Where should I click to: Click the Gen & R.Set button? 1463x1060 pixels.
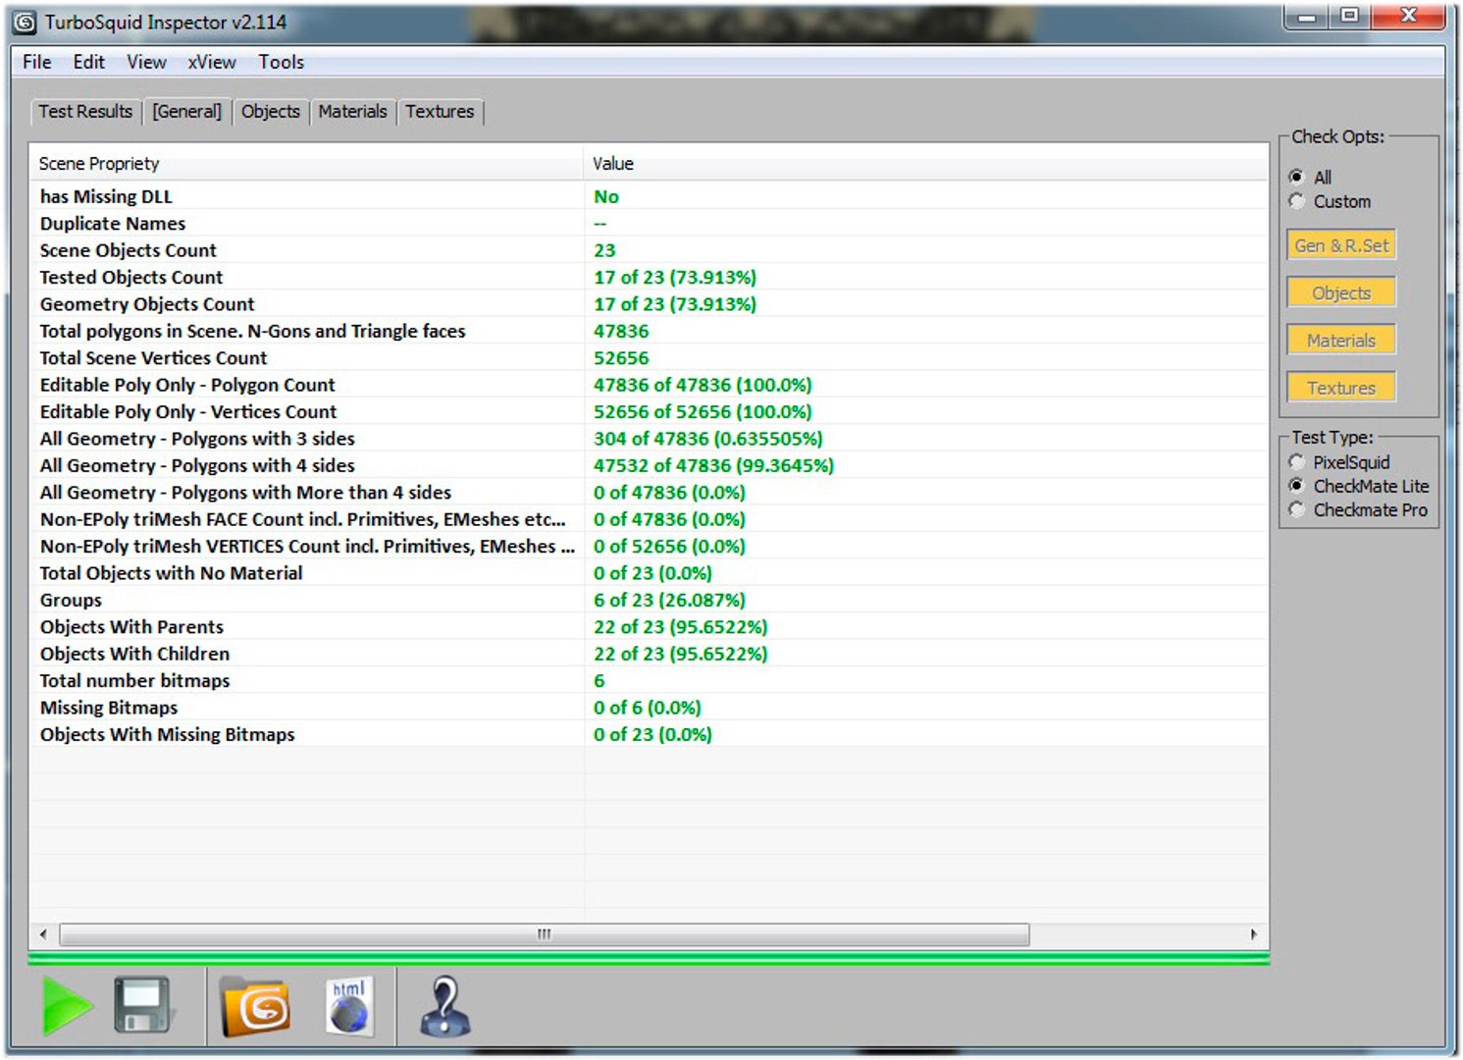[1341, 245]
